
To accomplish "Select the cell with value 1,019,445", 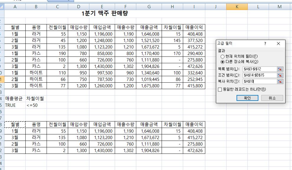I will (x=149, y=79).
